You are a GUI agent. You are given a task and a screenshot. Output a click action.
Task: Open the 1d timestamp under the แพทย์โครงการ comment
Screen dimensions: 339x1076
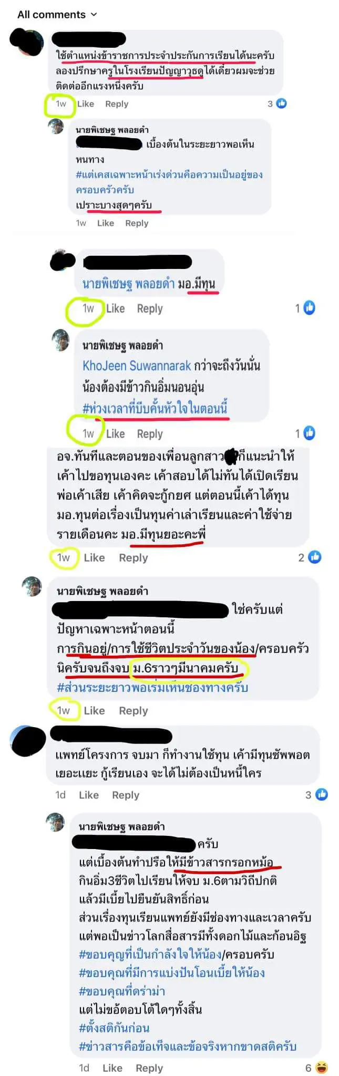coord(60,795)
